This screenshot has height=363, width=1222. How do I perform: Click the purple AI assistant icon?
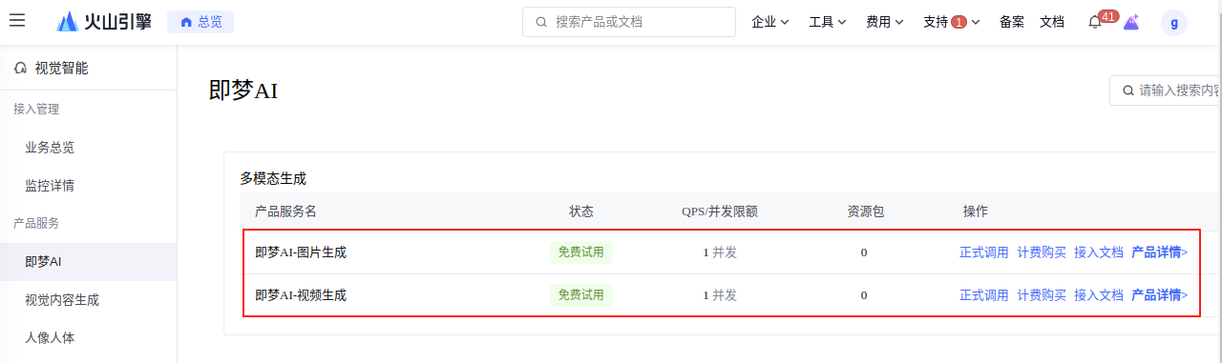click(x=1131, y=22)
